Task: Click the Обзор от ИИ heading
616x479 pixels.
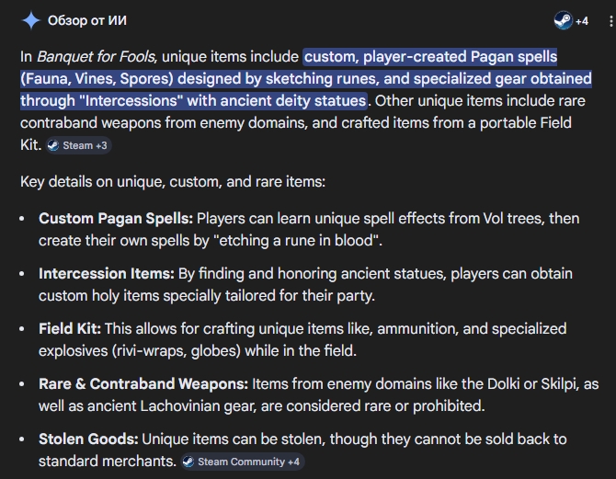Action: [x=87, y=20]
